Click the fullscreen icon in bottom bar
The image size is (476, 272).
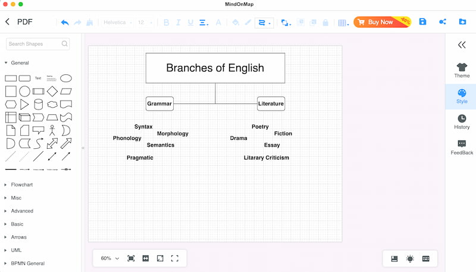174,258
